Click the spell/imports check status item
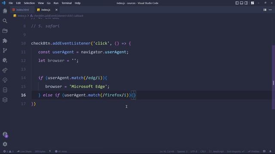The height and width of the screenshot is (154, 275). [235, 151]
